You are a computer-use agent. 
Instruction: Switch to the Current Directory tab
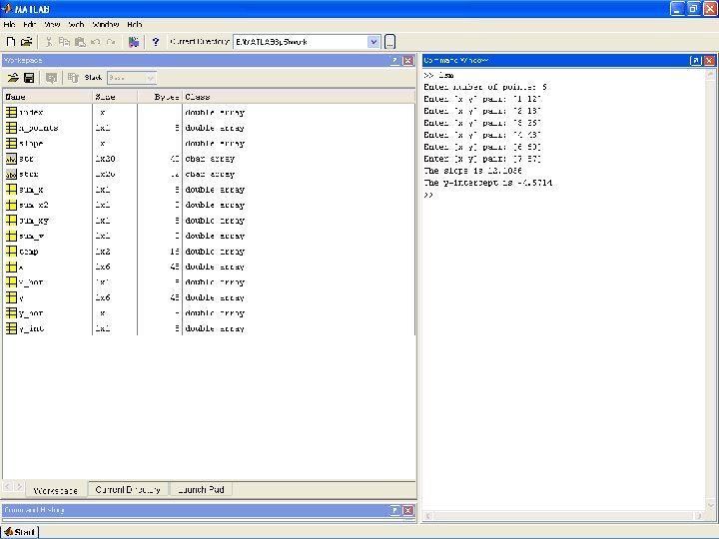128,489
